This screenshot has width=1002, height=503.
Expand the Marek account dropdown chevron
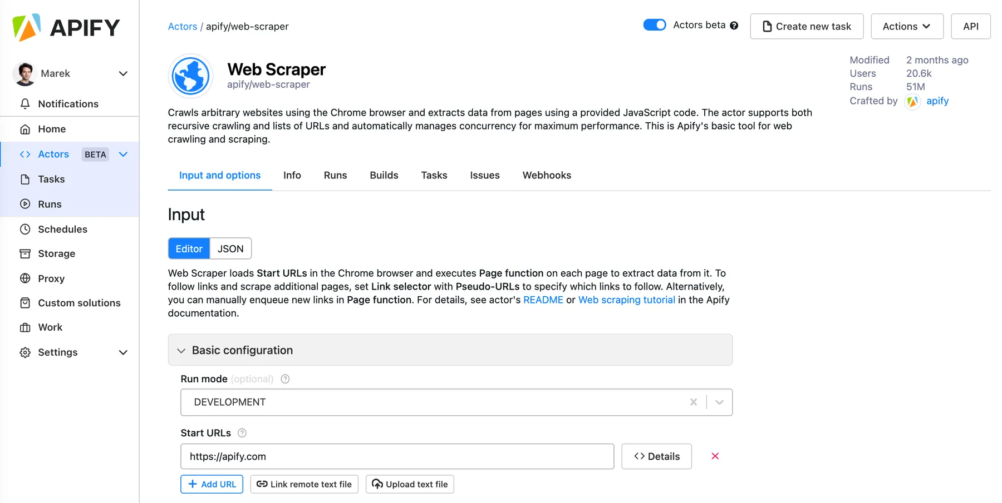pos(123,73)
